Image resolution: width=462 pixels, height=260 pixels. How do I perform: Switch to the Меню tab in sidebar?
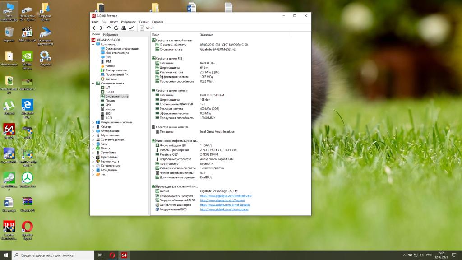click(x=96, y=34)
